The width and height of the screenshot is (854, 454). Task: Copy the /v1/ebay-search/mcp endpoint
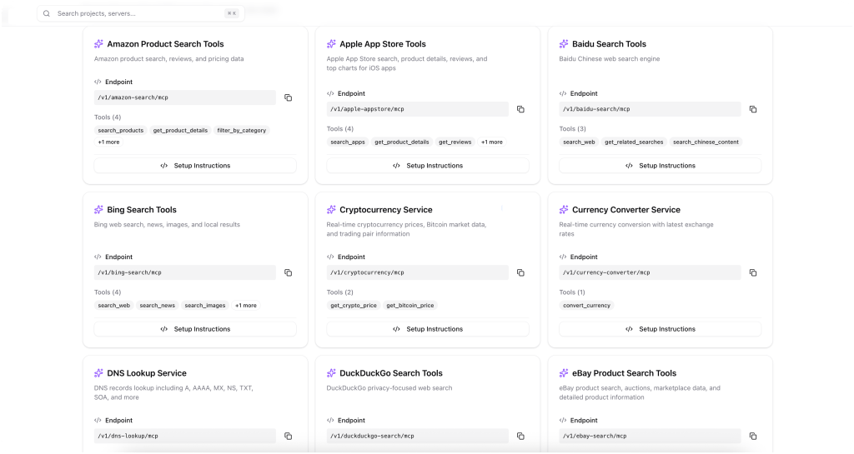point(753,436)
